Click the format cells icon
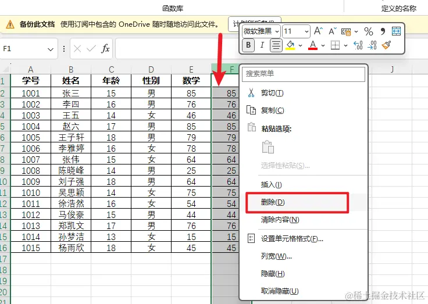 pos(251,238)
